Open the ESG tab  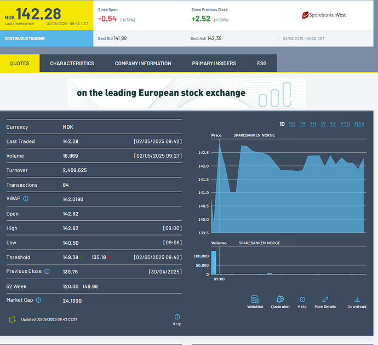(x=261, y=64)
